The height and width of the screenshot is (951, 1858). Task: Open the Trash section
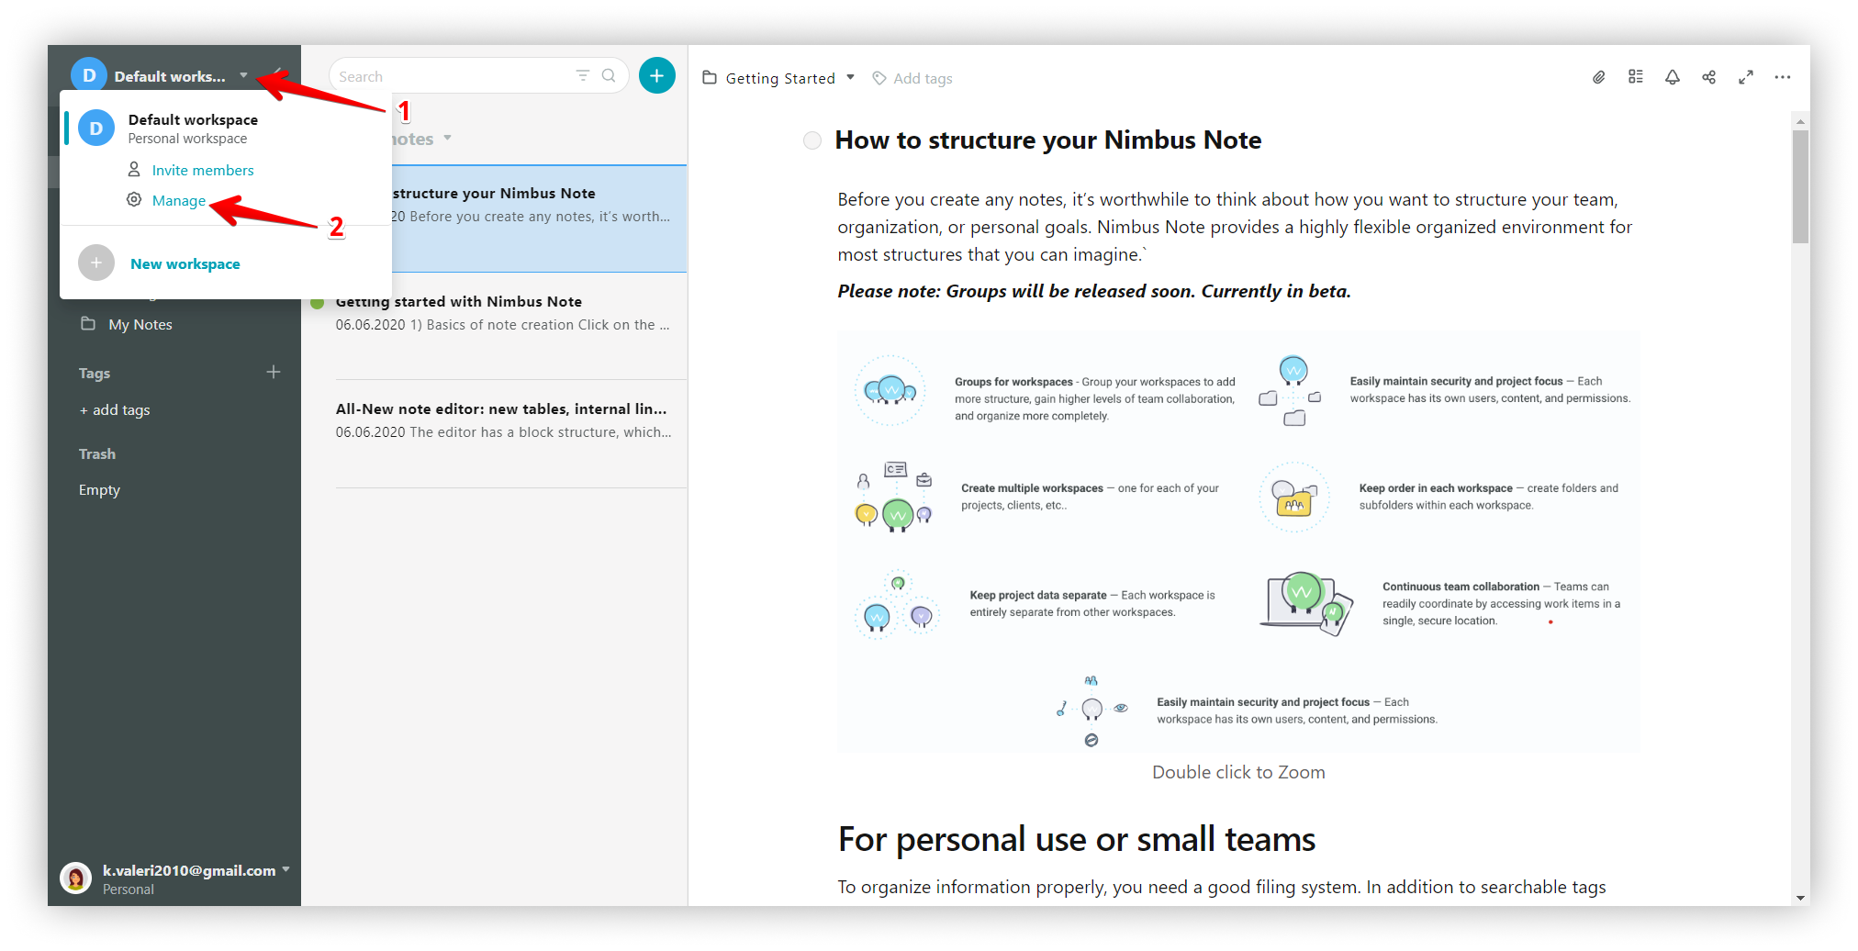pyautogui.click(x=97, y=453)
